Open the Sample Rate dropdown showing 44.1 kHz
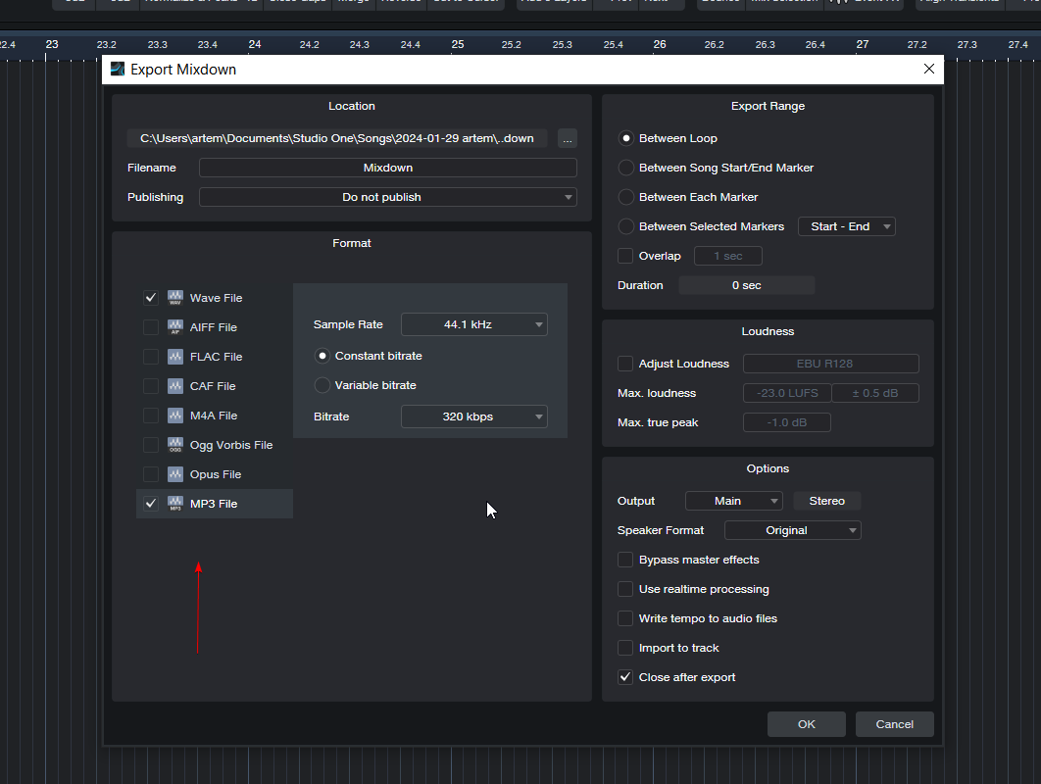1041x784 pixels. click(x=474, y=324)
